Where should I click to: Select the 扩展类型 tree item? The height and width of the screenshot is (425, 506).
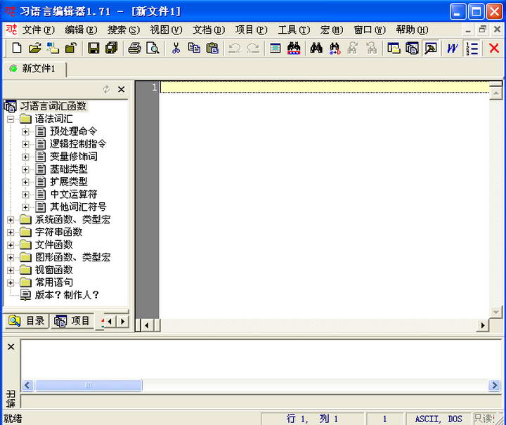tap(69, 181)
